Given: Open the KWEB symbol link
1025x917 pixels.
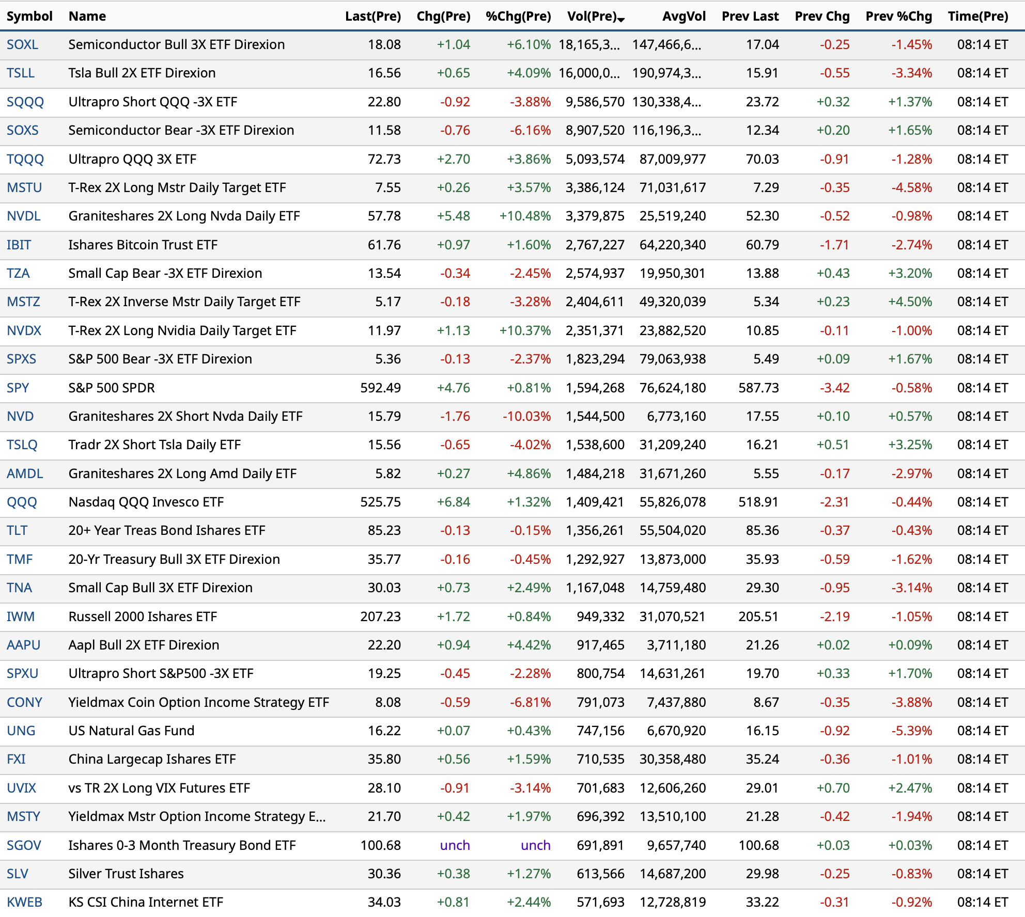Looking at the screenshot, I should (x=24, y=902).
